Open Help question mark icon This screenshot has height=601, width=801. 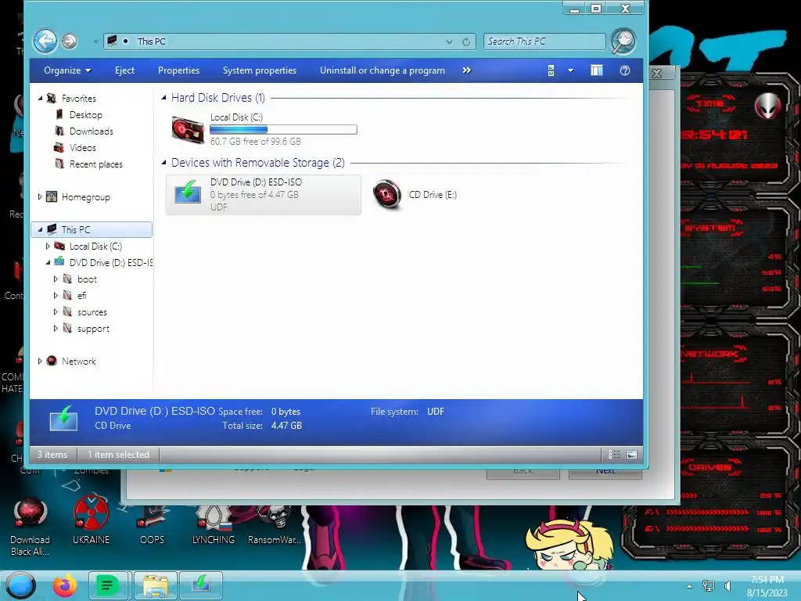pyautogui.click(x=625, y=70)
